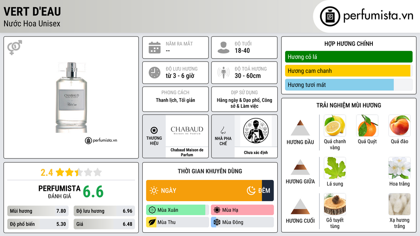Click the clock icon for Độ lưu hương
The image size is (420, 236).
[155, 73]
